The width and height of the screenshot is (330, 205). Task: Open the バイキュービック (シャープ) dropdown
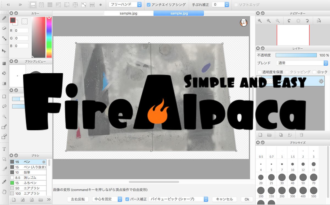[178, 199]
